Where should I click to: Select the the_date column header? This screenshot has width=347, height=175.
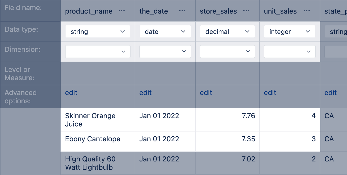click(x=154, y=11)
